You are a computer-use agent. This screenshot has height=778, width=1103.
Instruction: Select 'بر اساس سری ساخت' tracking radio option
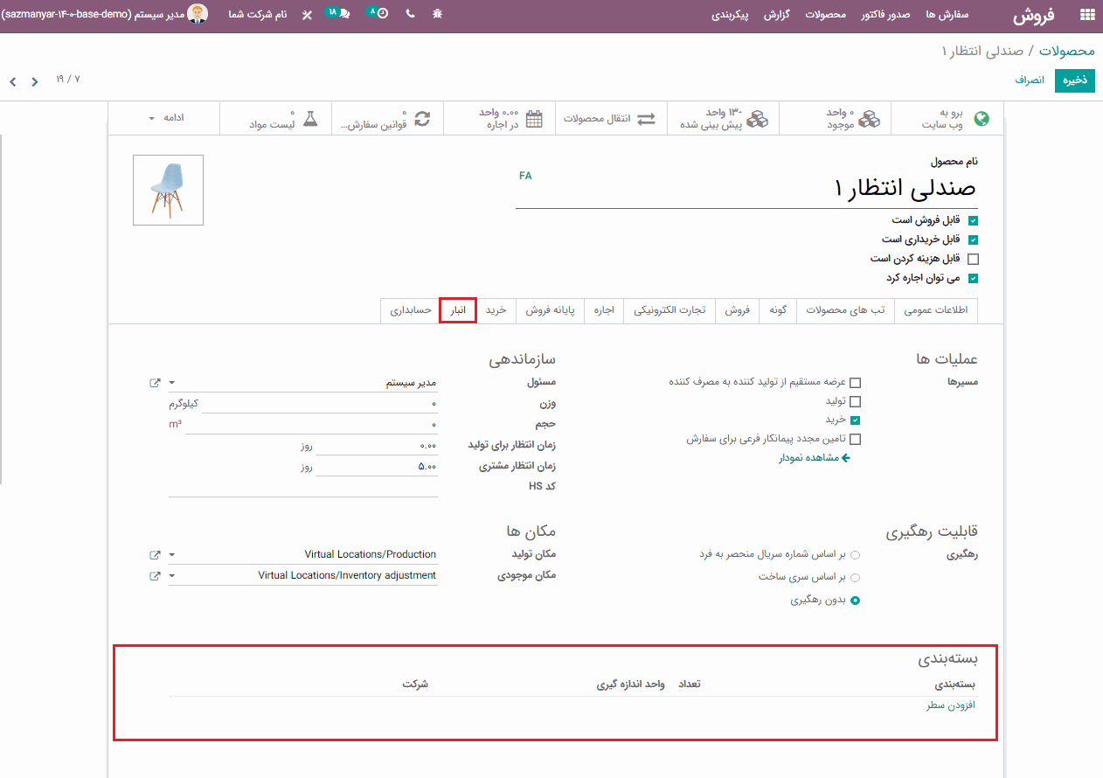click(855, 578)
